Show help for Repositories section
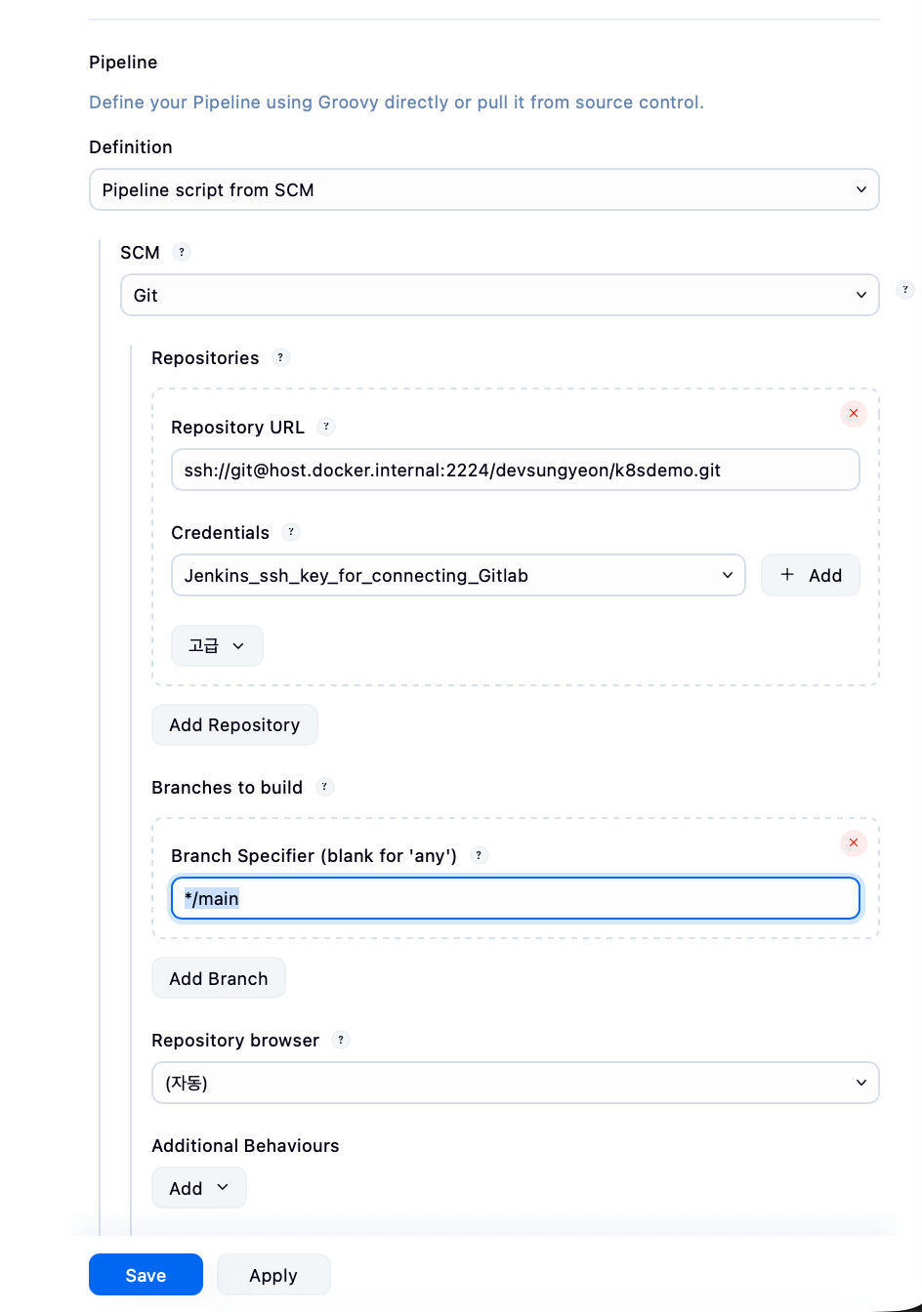Viewport: 922px width, 1312px height. [x=280, y=357]
